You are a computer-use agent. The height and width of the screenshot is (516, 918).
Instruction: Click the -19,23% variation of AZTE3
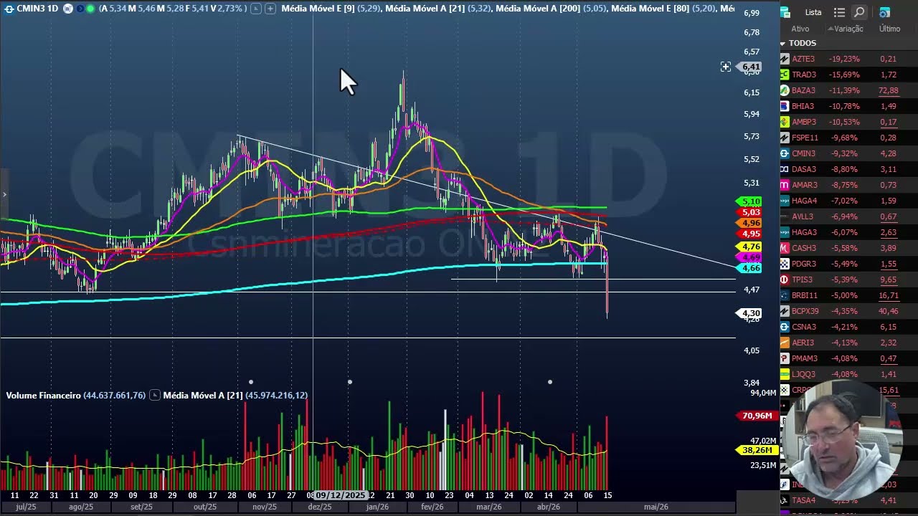click(844, 59)
